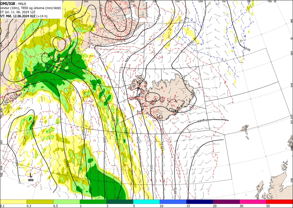This screenshot has height=208, width=293.
Task: Click the blue '-4' isotherm label
Action: [x=233, y=48]
